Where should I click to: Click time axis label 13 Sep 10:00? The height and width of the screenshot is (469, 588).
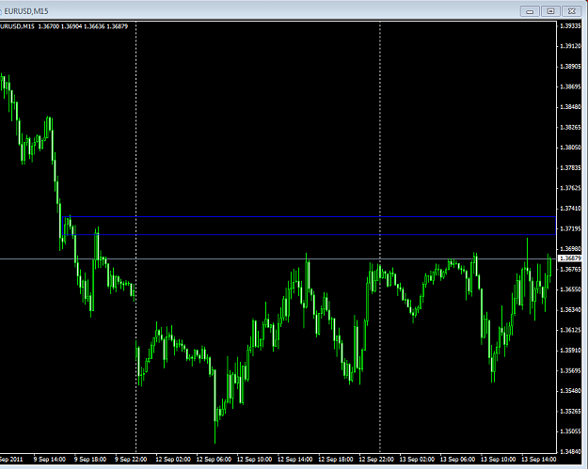[x=498, y=459]
